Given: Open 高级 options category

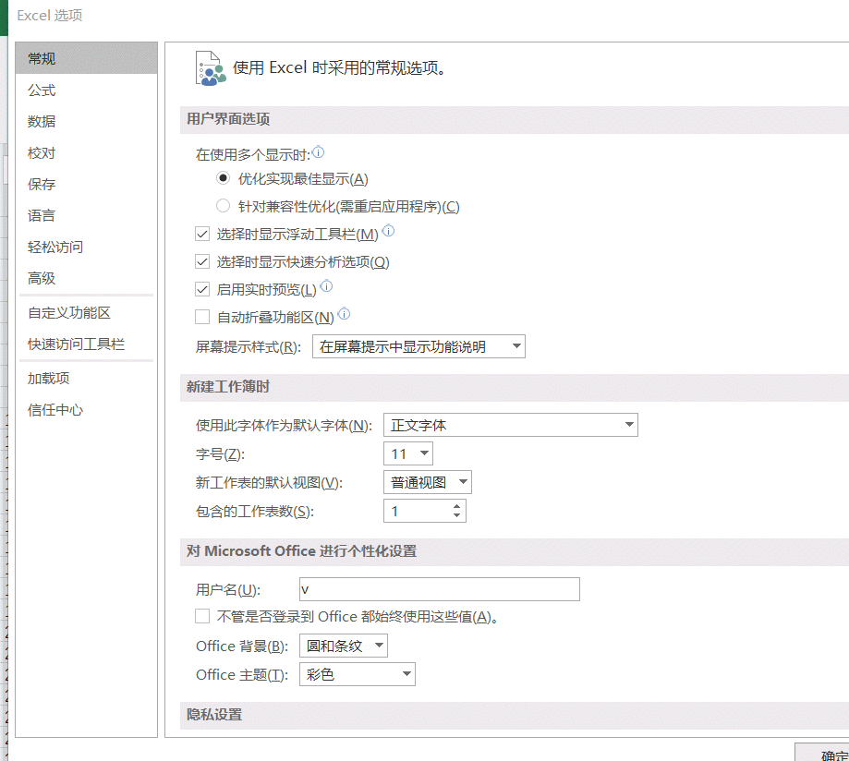Looking at the screenshot, I should pos(86,278).
